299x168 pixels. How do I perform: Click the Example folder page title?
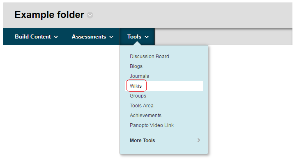coord(49,15)
